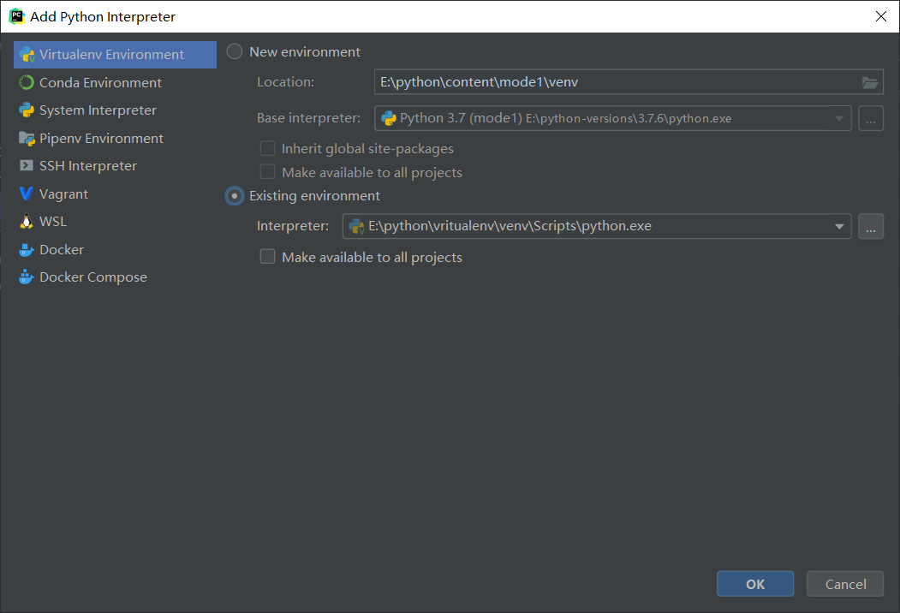Select Virtualenv Environment in the sidebar
This screenshot has width=900, height=613.
tap(115, 55)
